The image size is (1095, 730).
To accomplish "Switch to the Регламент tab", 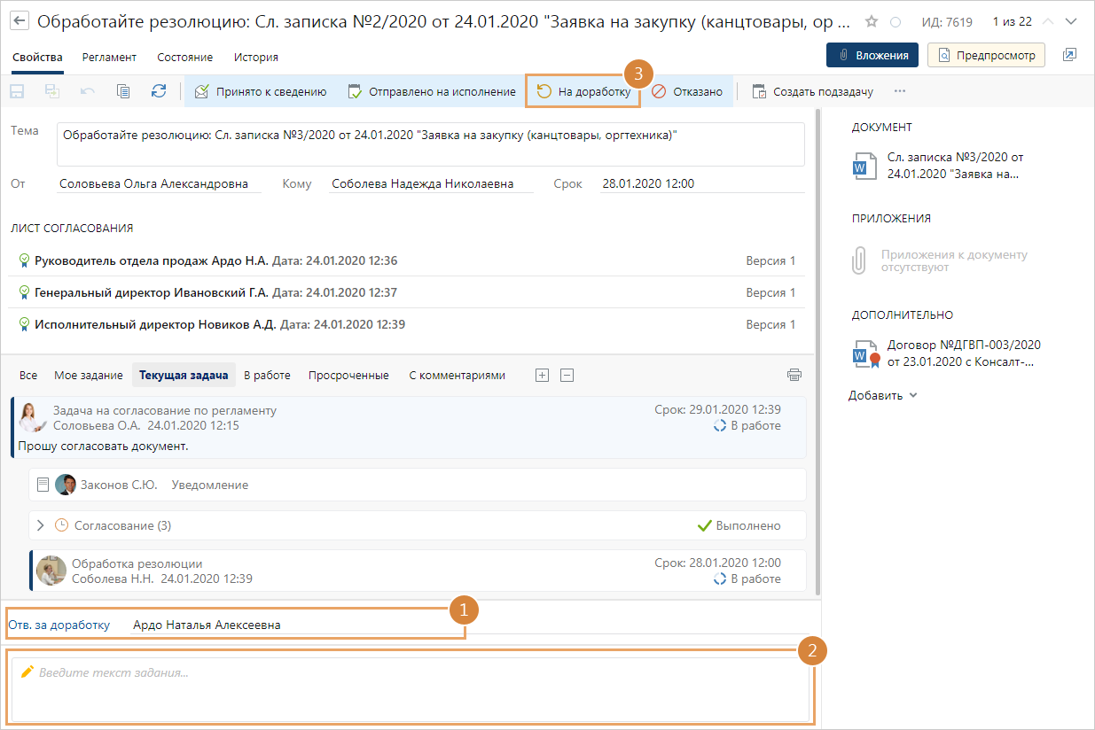I will [x=109, y=57].
